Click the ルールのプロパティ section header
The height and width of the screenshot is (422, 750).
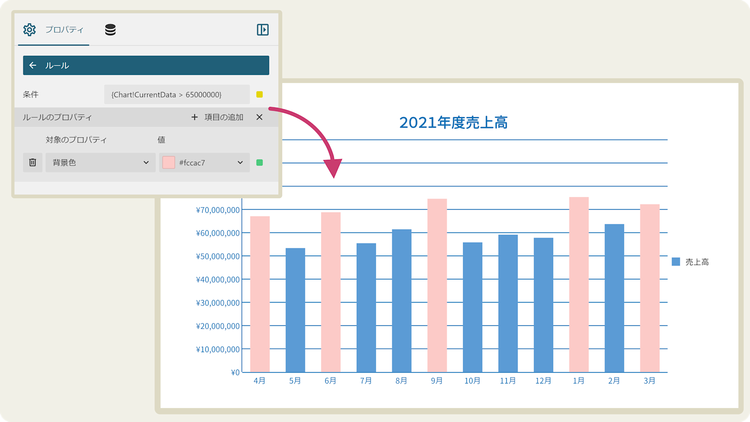pos(57,117)
